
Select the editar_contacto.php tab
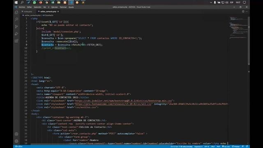[48, 12]
